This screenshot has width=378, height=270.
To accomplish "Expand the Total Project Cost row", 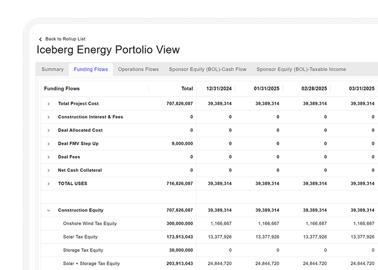I will (49, 104).
